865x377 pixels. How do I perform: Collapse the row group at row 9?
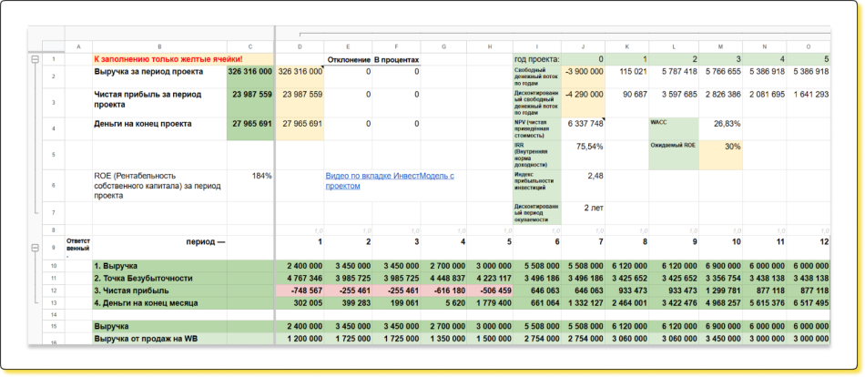click(36, 247)
